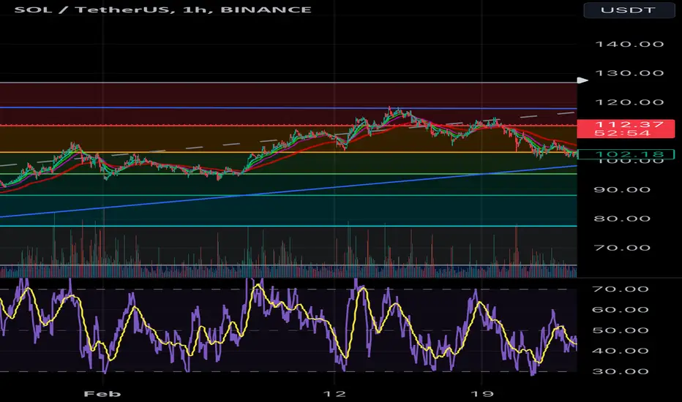Click the 60.00 oscillator scale label

pos(621,309)
